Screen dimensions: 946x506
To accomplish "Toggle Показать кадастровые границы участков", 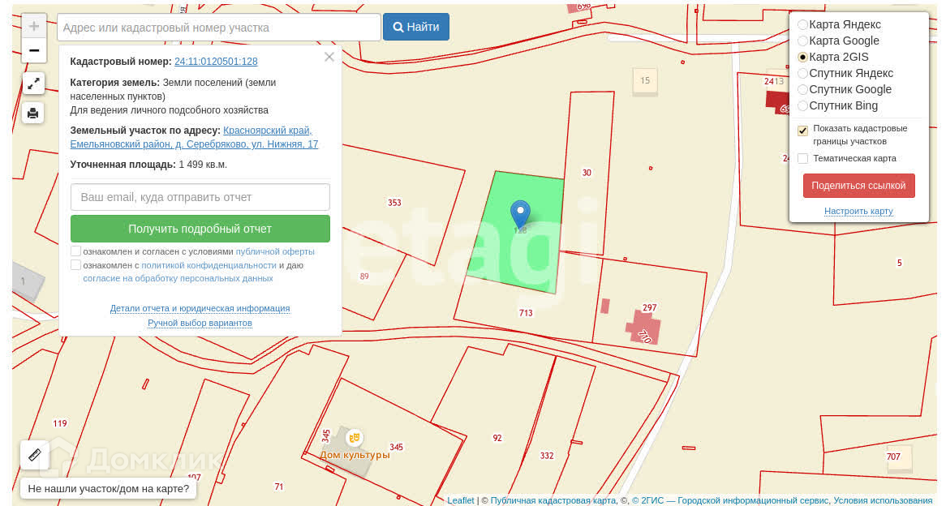I will pyautogui.click(x=802, y=131).
